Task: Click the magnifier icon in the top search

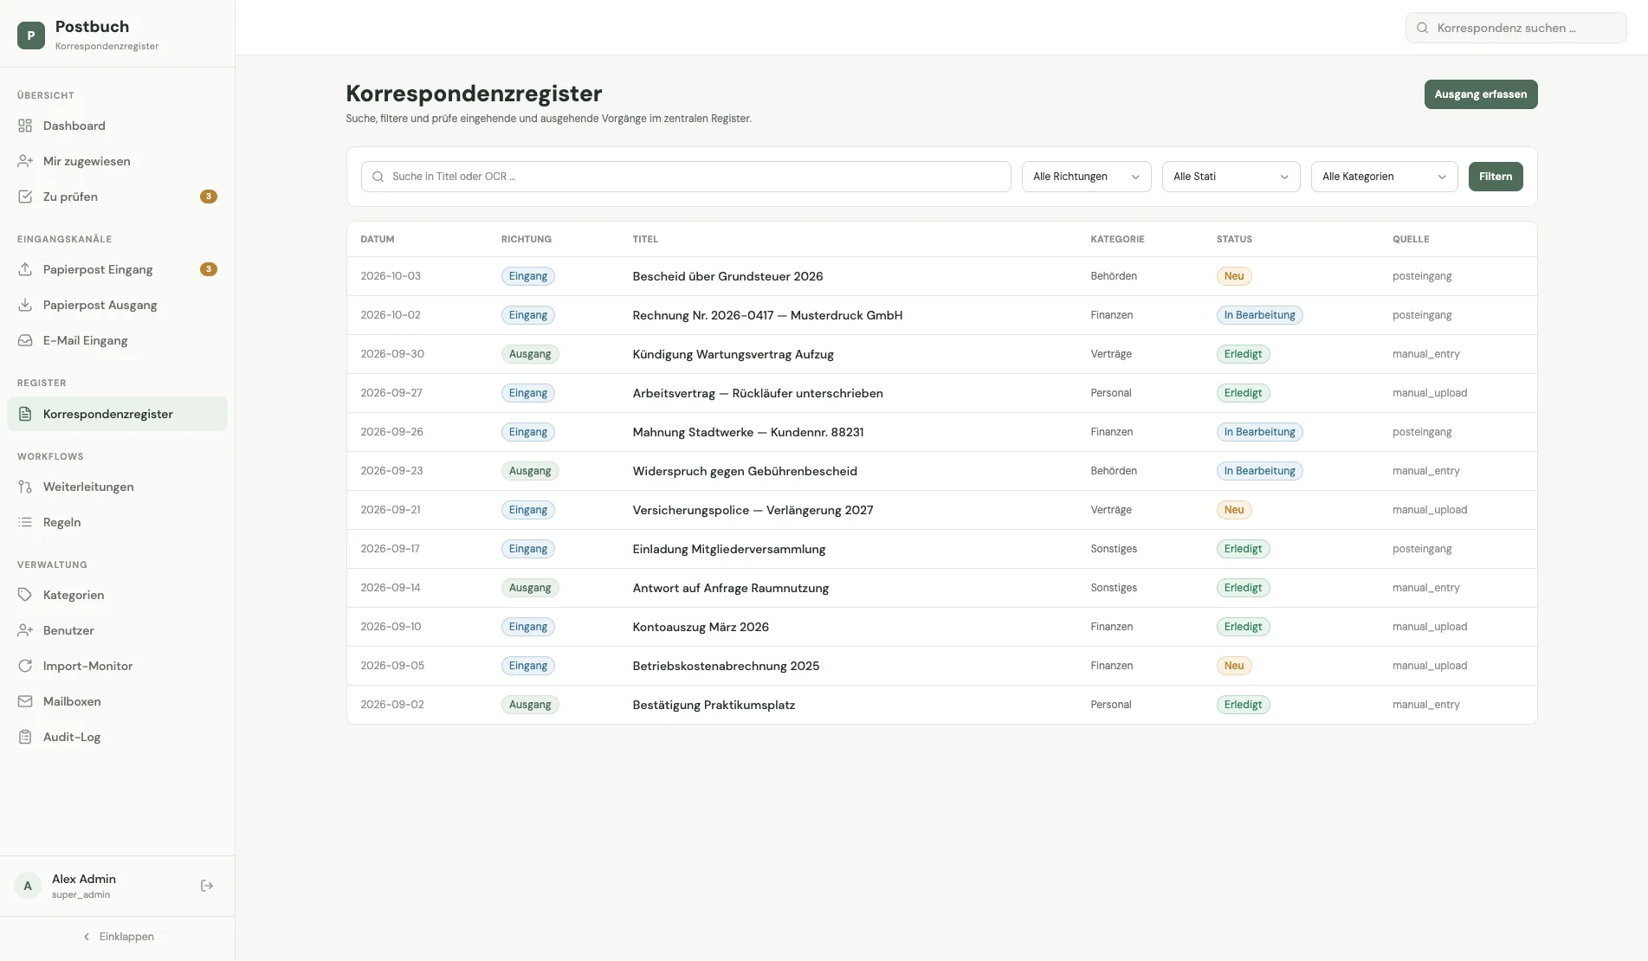Action: (x=1422, y=28)
